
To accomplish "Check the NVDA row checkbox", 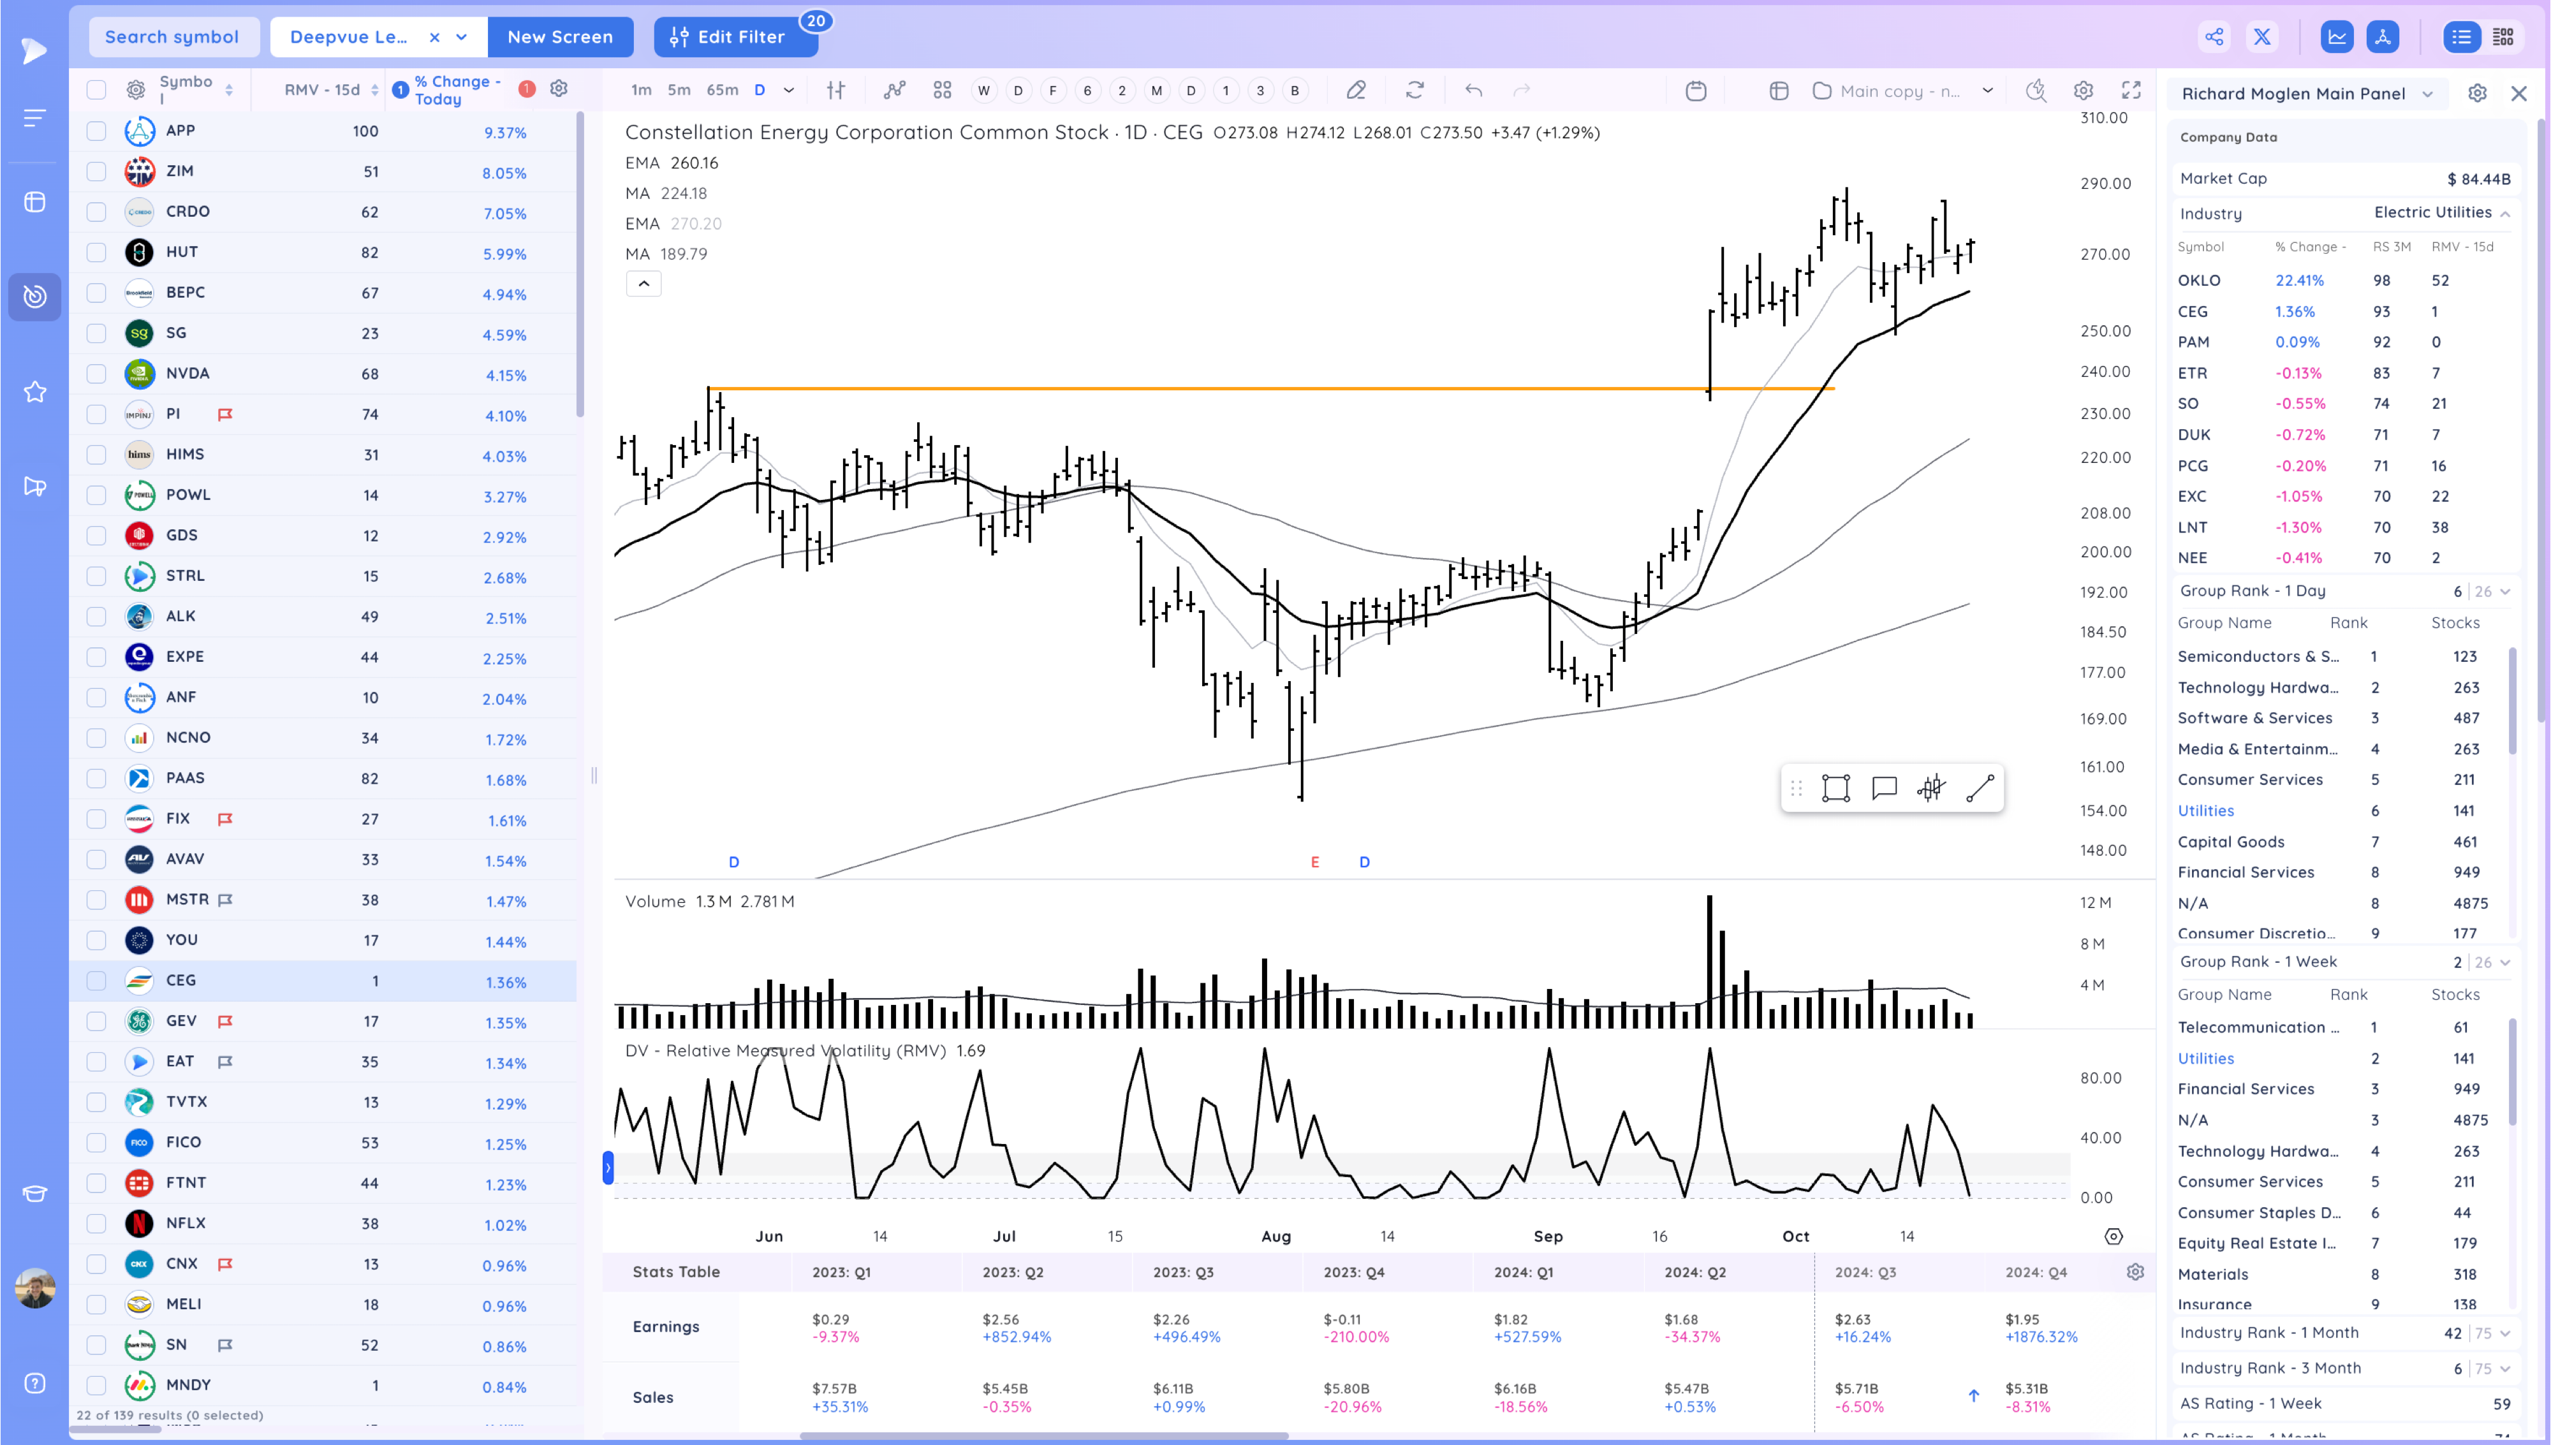I will click(x=96, y=373).
